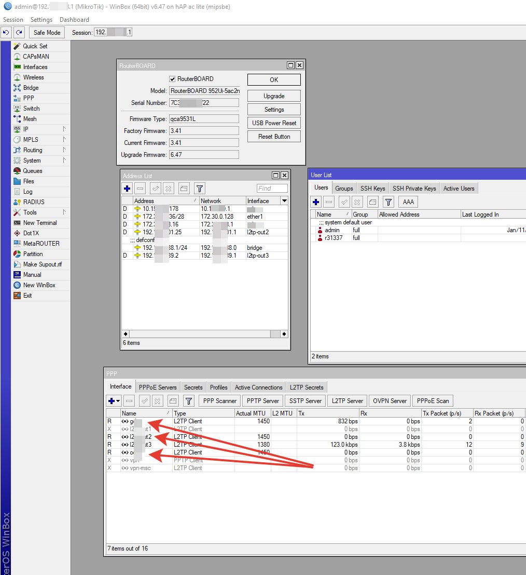This screenshot has height=575, width=526.
Task: Click the comment icon in User List
Action: [x=373, y=202]
